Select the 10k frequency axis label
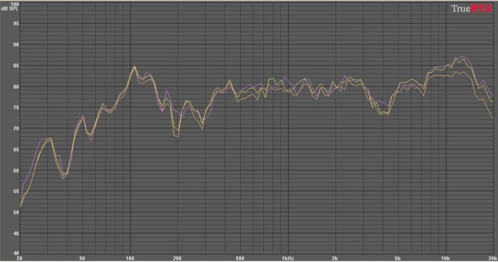Viewport: 498px width, 262px height. pyautogui.click(x=444, y=258)
